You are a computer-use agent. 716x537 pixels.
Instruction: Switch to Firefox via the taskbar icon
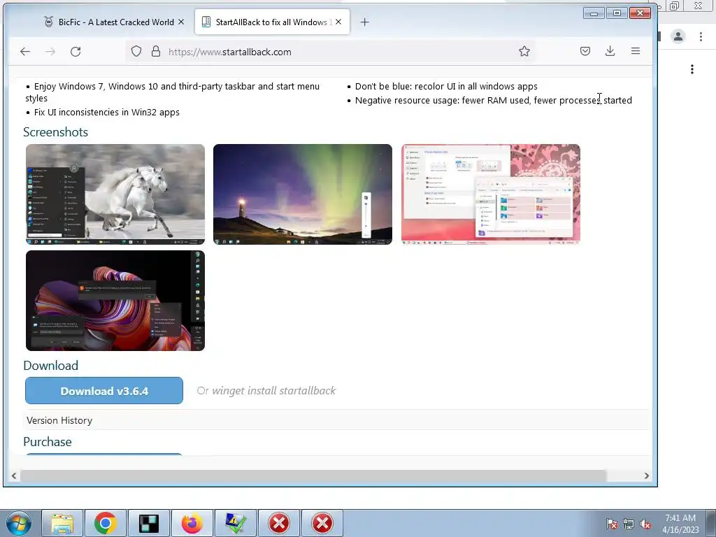click(192, 523)
